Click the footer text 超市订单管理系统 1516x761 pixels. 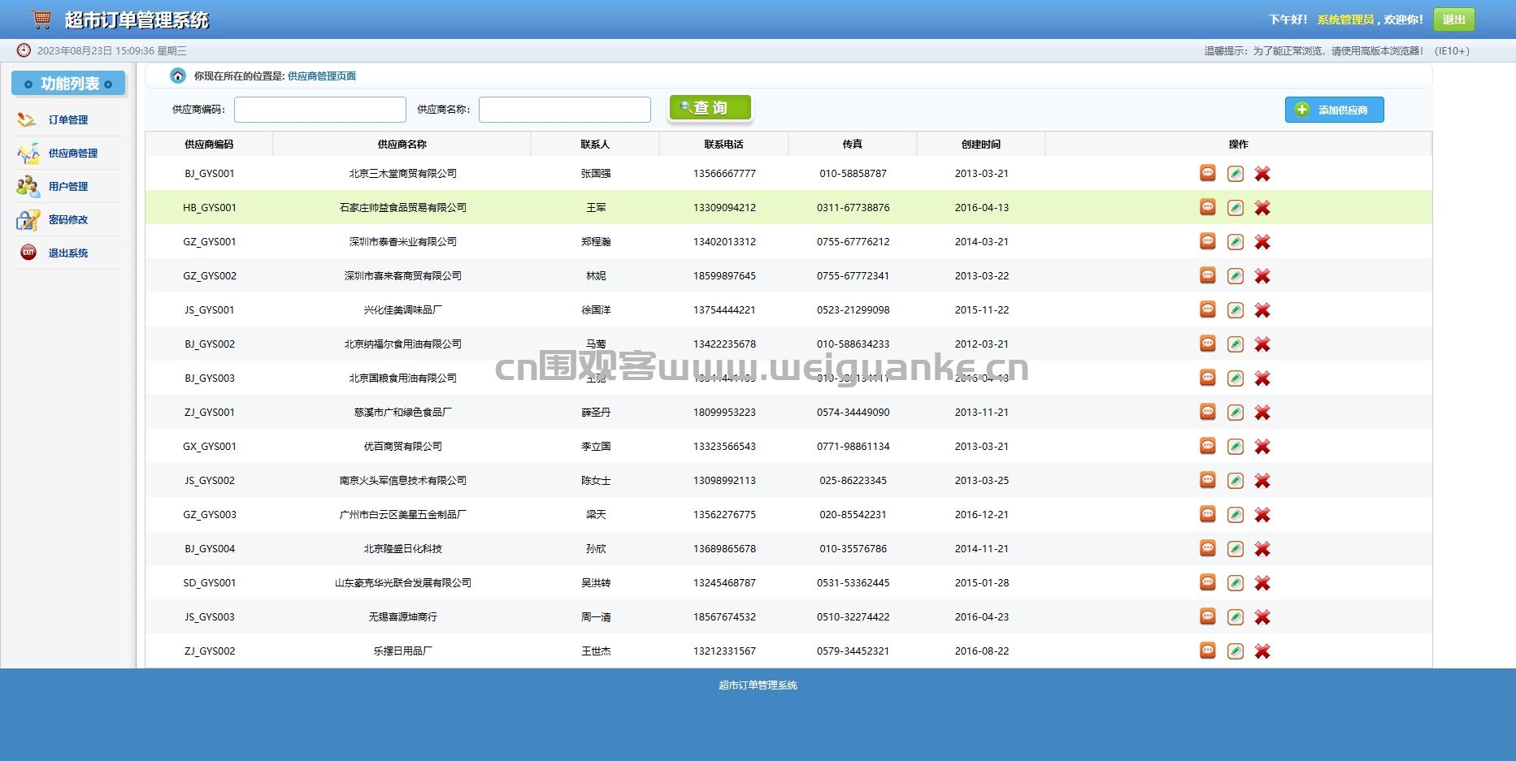758,685
